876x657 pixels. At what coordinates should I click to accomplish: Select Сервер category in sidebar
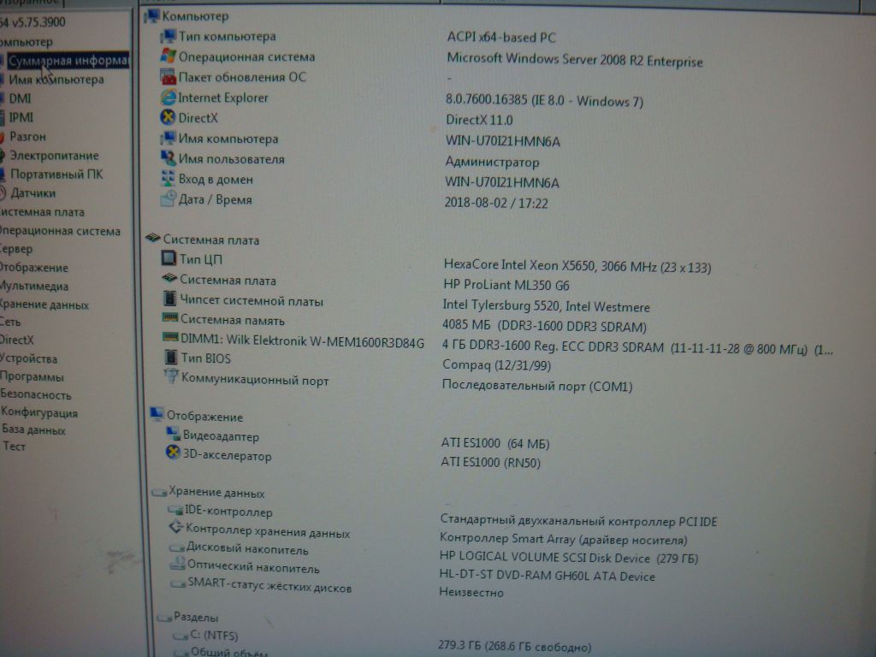pos(16,249)
